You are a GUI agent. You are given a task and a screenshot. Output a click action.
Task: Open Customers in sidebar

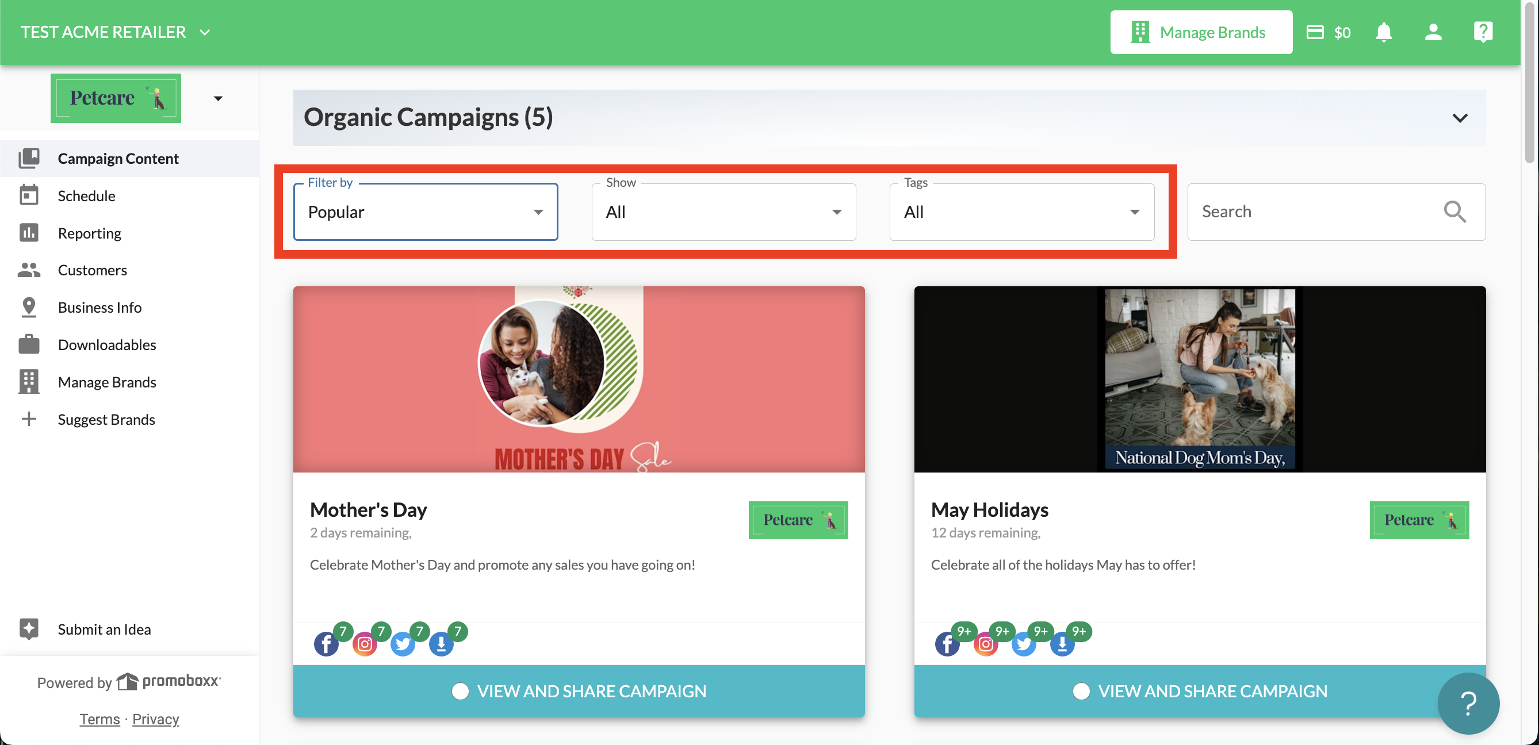point(129,270)
